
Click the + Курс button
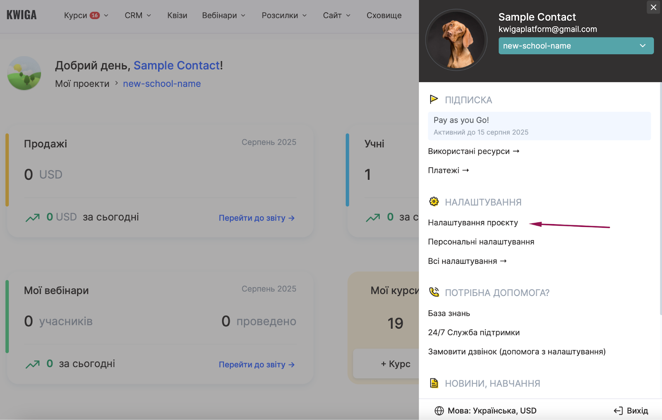point(395,364)
